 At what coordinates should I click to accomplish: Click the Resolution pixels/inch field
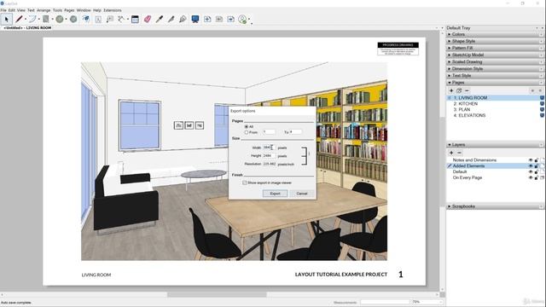270,164
